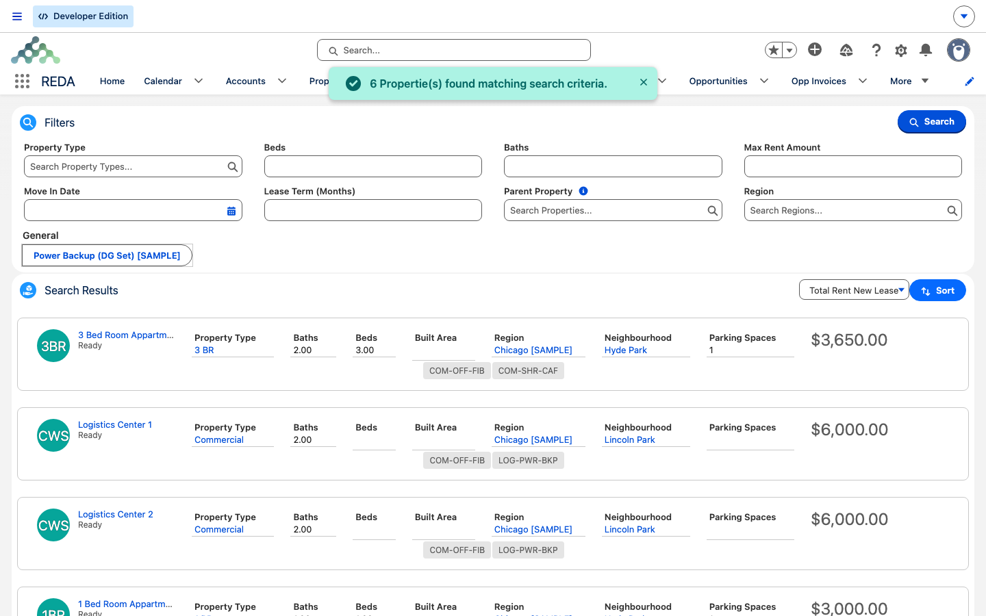
Task: Open the hamburger menu at top left
Action: pyautogui.click(x=17, y=16)
